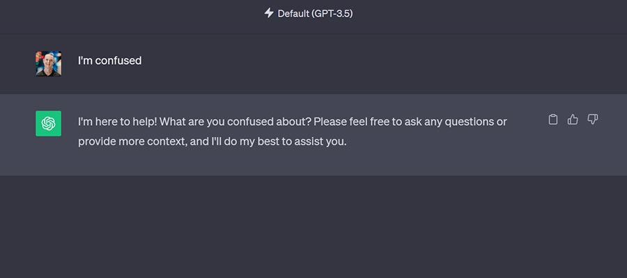
Task: Click the "I'm confused" user message
Action: [x=109, y=60]
